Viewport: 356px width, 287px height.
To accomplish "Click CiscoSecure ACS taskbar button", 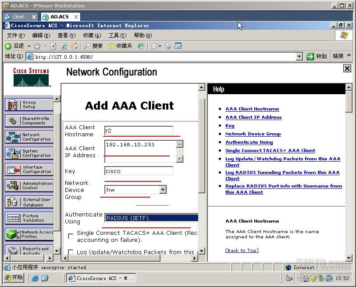I will point(101,278).
